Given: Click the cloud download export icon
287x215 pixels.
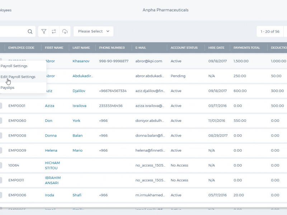Looking at the screenshot, I should click(65, 32).
